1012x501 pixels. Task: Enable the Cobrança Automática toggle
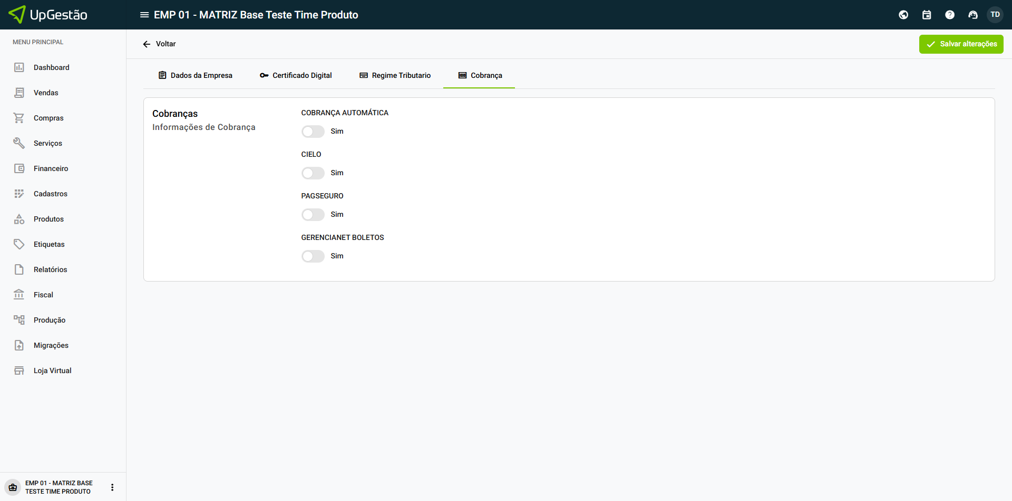tap(313, 132)
